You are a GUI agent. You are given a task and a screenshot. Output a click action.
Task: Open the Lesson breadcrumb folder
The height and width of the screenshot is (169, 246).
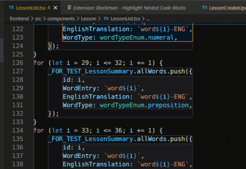tap(88, 19)
